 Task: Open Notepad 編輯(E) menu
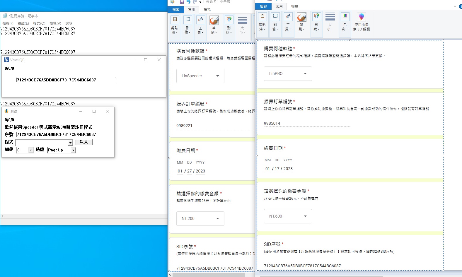(23, 23)
